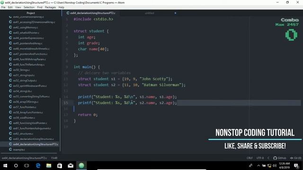Click the C icon beside ex50_Strings.c
303x170 pixels.
coord(10,70)
